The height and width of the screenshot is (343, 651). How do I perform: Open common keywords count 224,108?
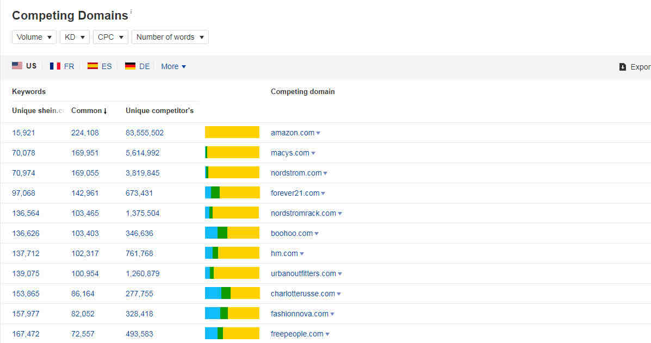pos(85,133)
